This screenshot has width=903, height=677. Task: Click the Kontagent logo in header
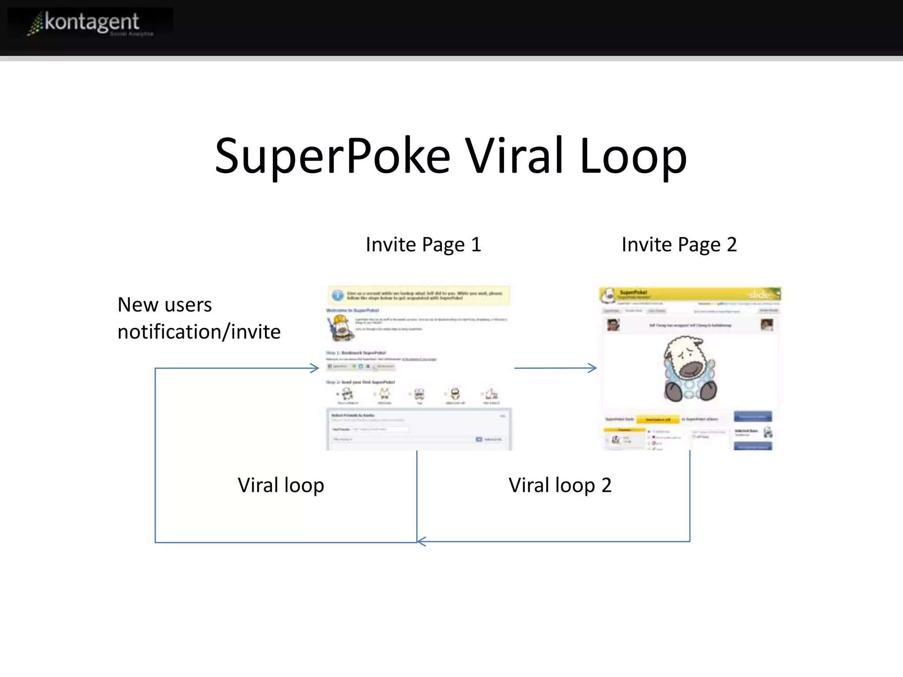click(90, 24)
